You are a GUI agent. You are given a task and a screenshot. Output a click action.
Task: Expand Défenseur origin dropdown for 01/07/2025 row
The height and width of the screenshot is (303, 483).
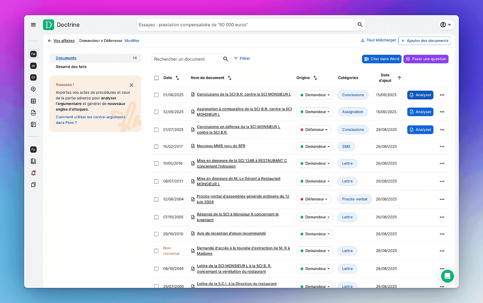tap(314, 130)
